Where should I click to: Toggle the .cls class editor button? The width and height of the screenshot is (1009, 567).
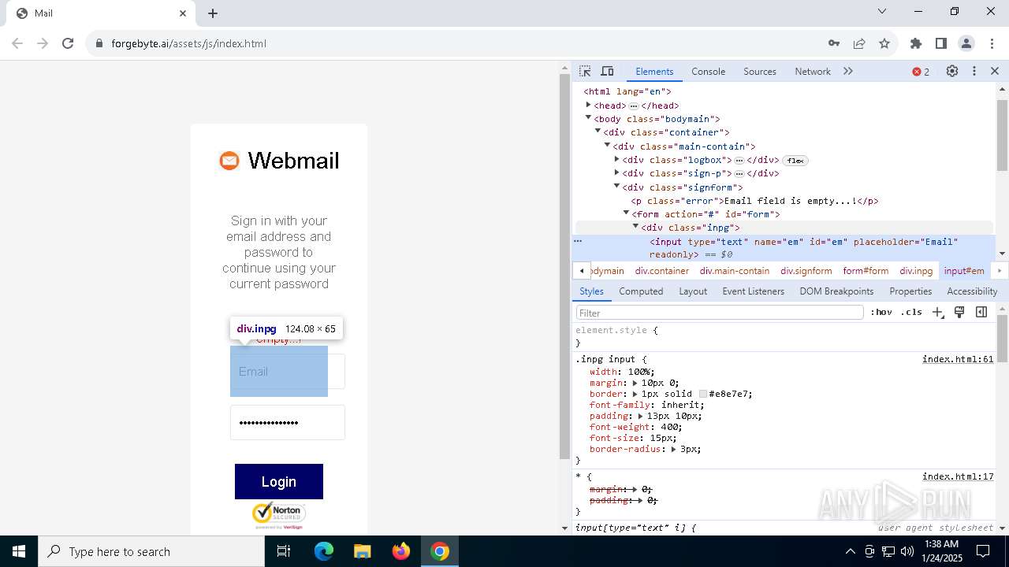click(x=911, y=312)
